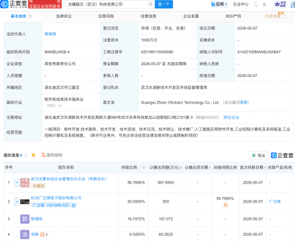295x242 pixels.
Task: Click the 16.7072% holding value
Action: [x=136, y=219]
